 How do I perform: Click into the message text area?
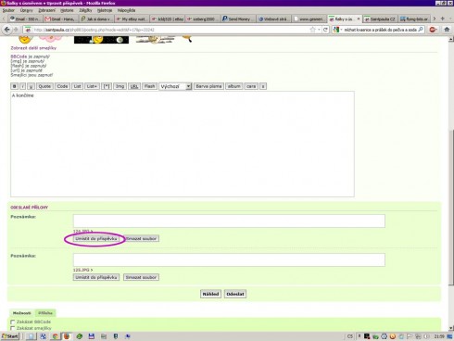tap(183, 144)
